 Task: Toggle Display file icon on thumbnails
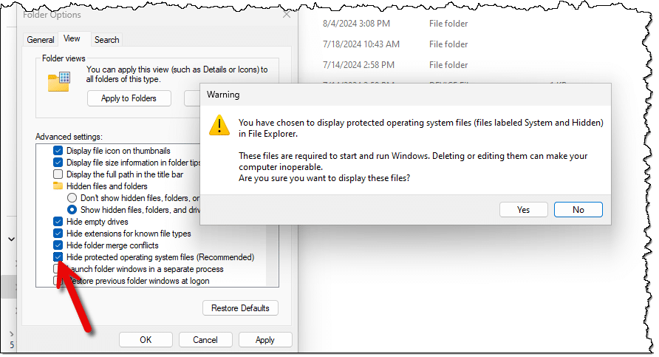pos(58,151)
